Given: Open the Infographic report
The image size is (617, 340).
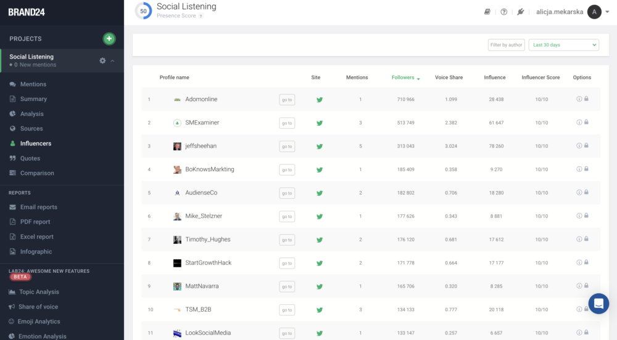Looking at the screenshot, I should [x=36, y=252].
